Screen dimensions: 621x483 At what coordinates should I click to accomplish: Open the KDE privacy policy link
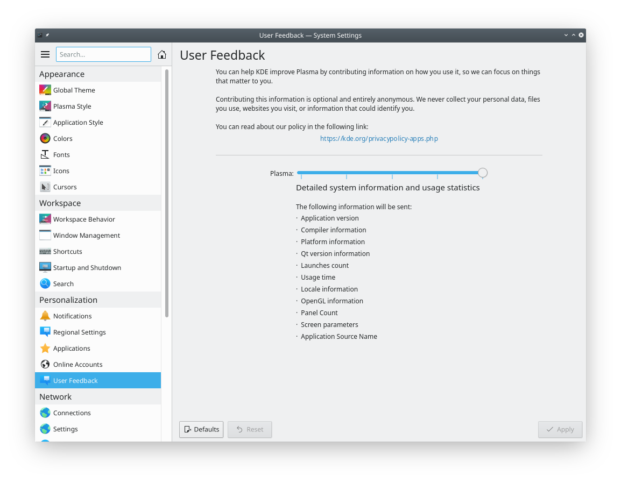[379, 138]
